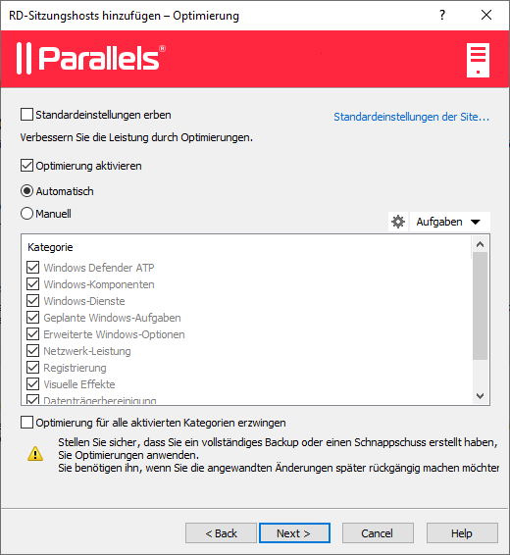The width and height of the screenshot is (510, 555).
Task: Click the scroll up arrow in category list
Action: [x=480, y=244]
